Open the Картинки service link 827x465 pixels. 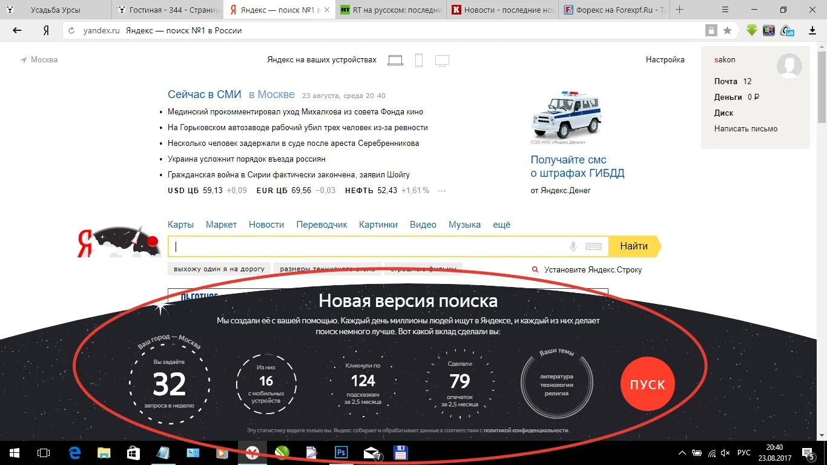click(x=378, y=225)
